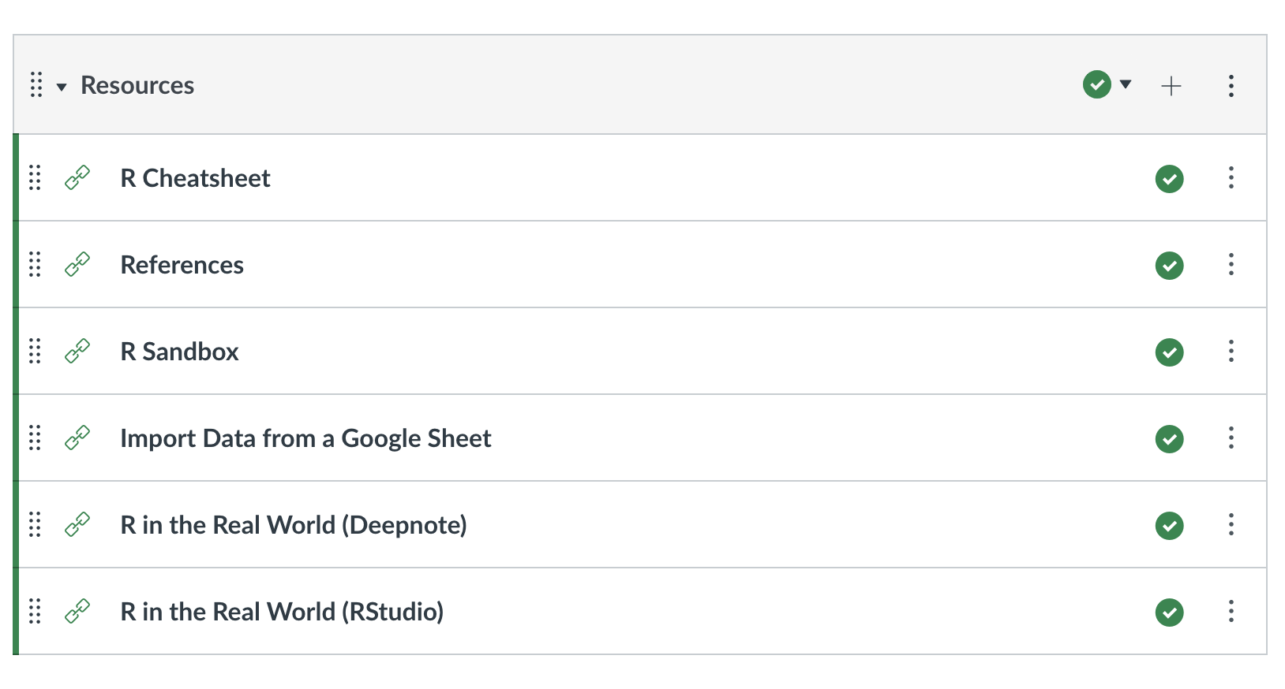Open the three-dot menu for R Sandbox

tap(1231, 351)
